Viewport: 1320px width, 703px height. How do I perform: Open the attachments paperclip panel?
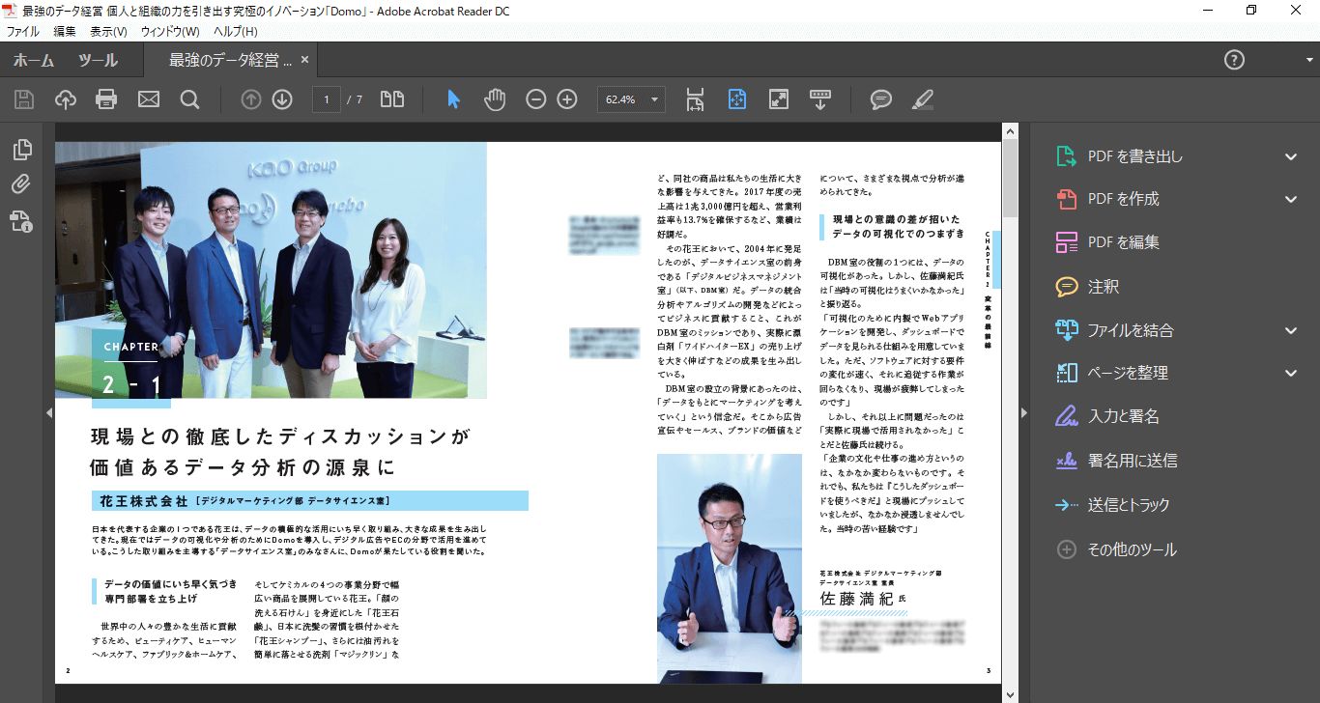click(x=22, y=184)
